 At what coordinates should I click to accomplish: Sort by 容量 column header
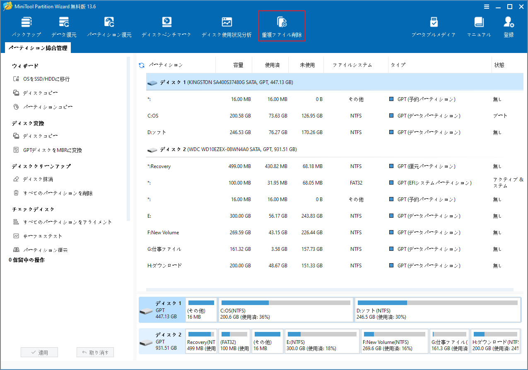238,65
